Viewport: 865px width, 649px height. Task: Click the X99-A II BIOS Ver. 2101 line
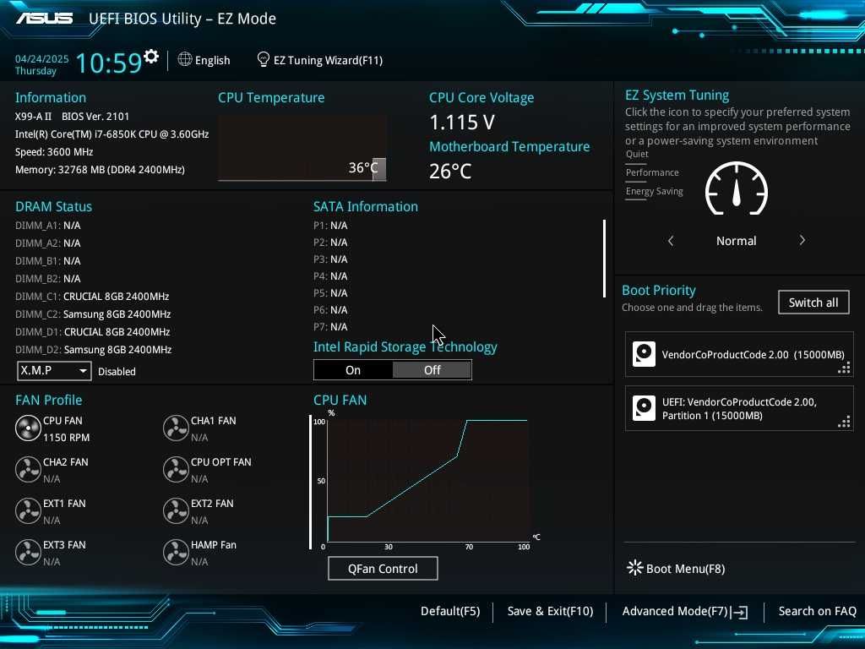pos(73,117)
